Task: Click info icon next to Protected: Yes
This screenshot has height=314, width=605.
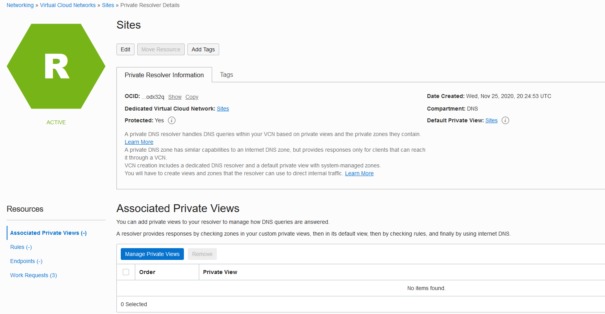Action: (x=172, y=120)
